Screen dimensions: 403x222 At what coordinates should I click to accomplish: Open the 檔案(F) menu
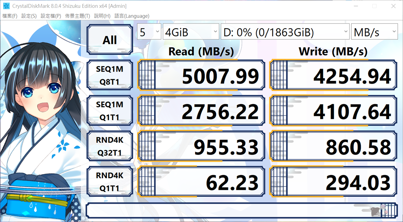coord(10,16)
